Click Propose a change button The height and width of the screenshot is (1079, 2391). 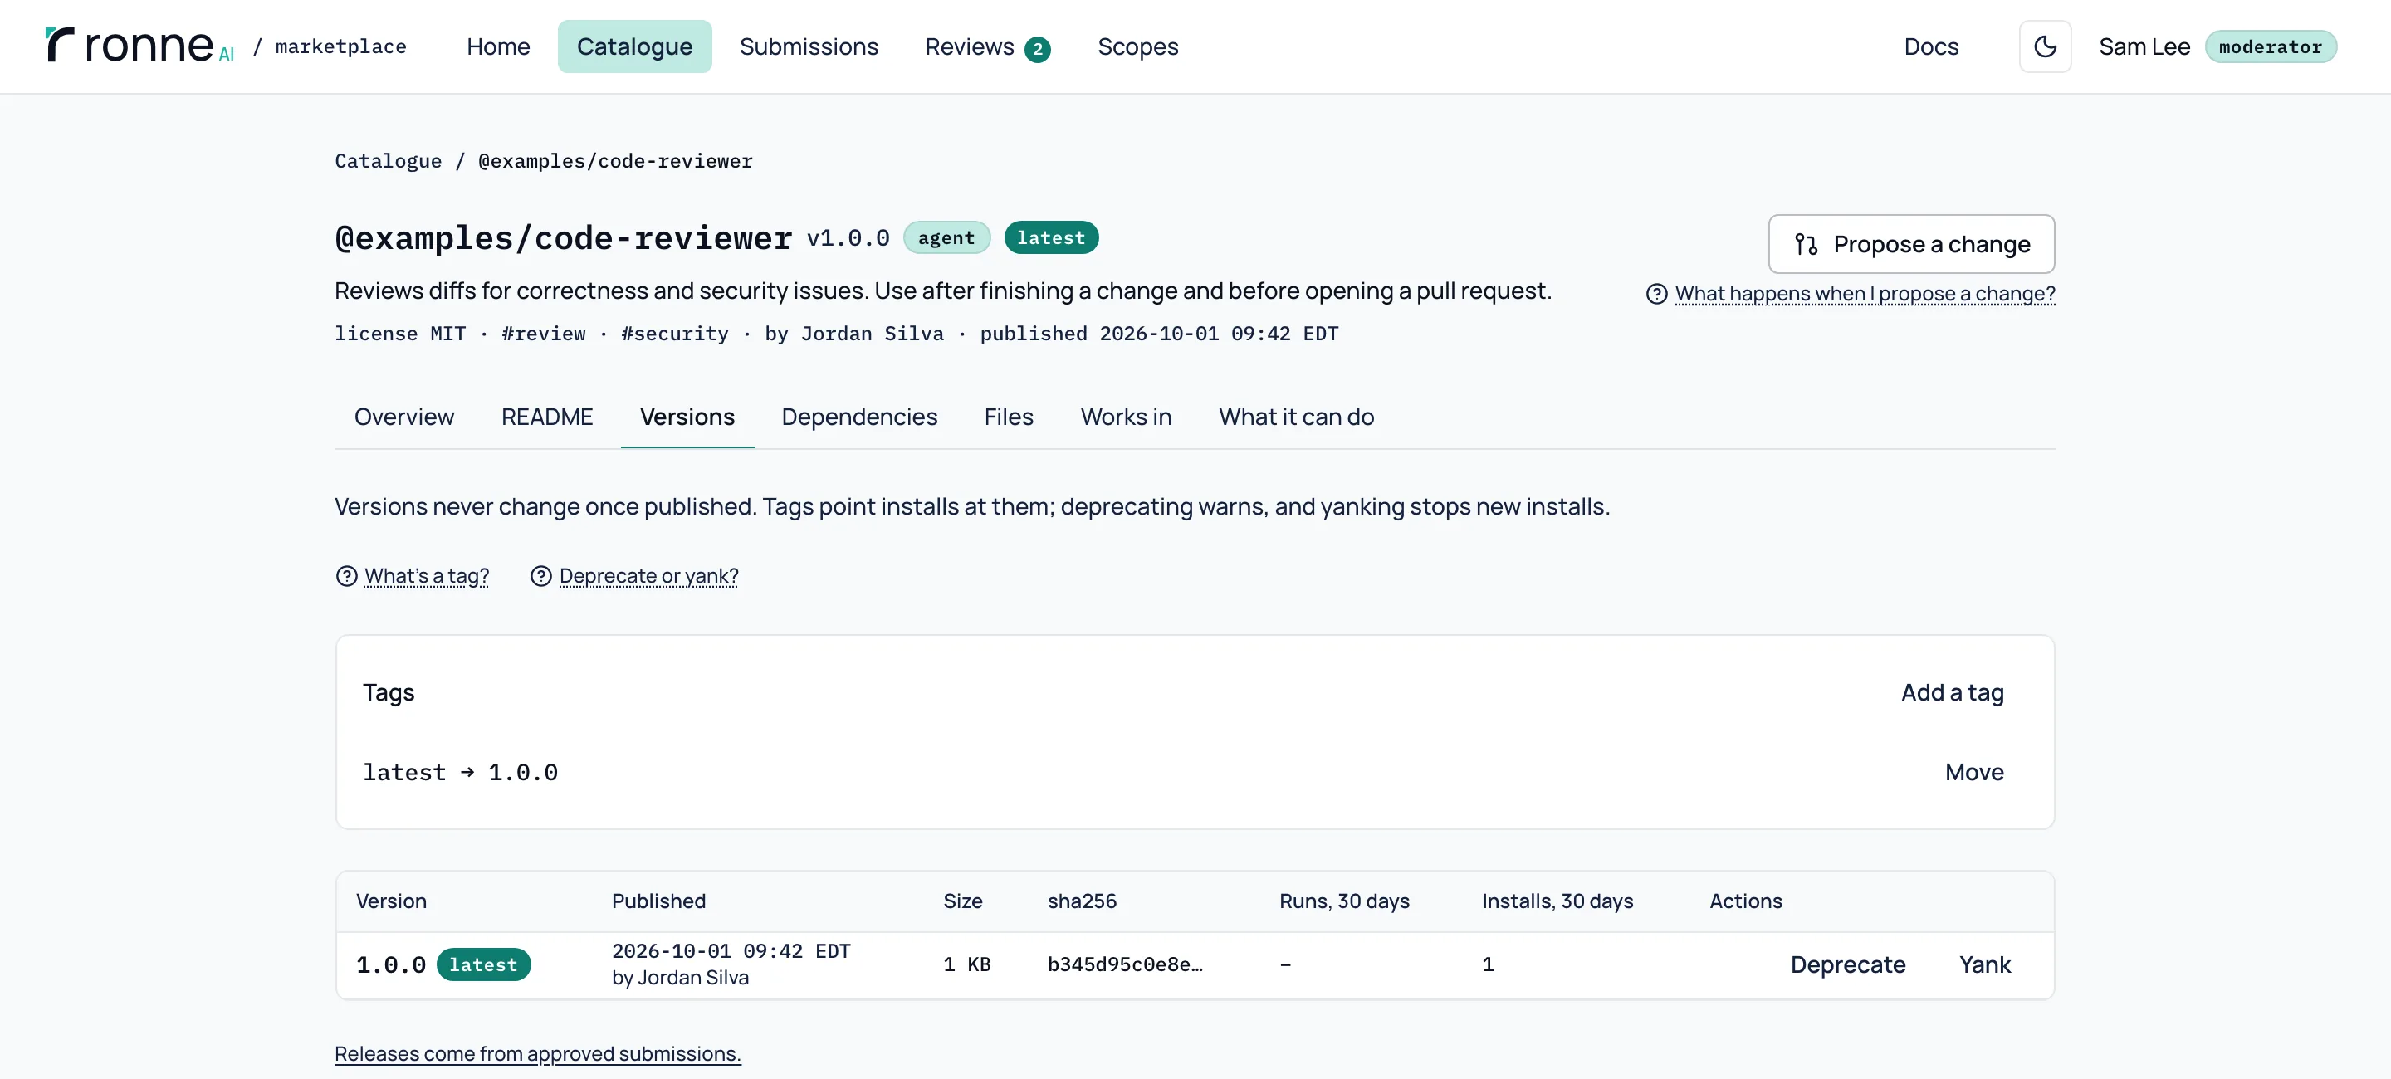[1911, 244]
